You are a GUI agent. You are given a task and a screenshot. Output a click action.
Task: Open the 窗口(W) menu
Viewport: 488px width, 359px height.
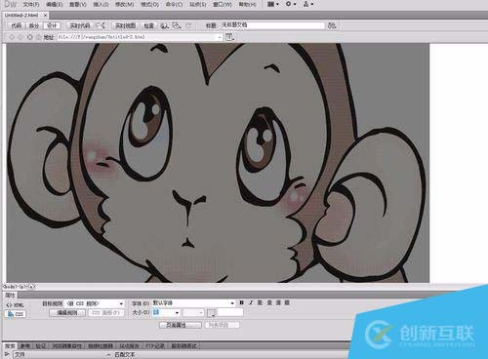(223, 4)
